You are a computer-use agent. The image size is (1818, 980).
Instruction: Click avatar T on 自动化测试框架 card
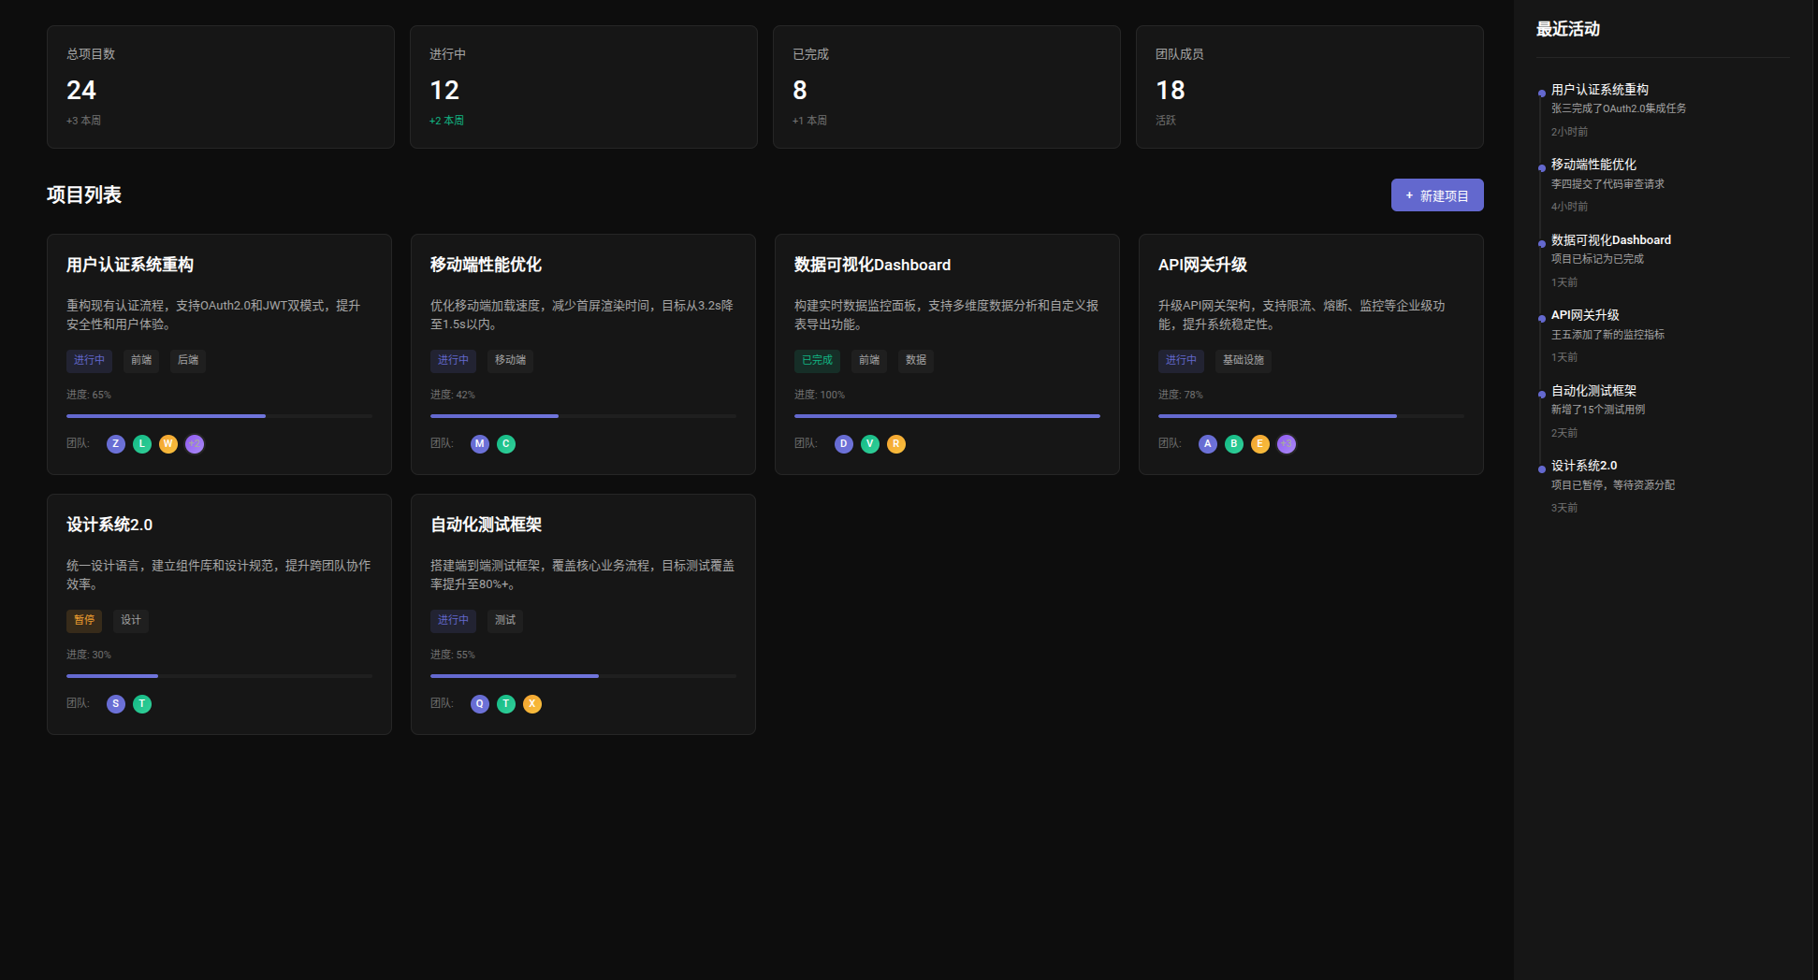click(506, 704)
